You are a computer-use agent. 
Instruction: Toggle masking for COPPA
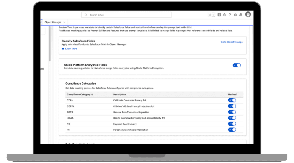(x=232, y=106)
